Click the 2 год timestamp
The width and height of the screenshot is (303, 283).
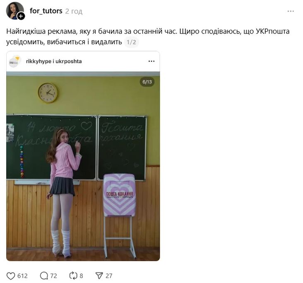74,12
